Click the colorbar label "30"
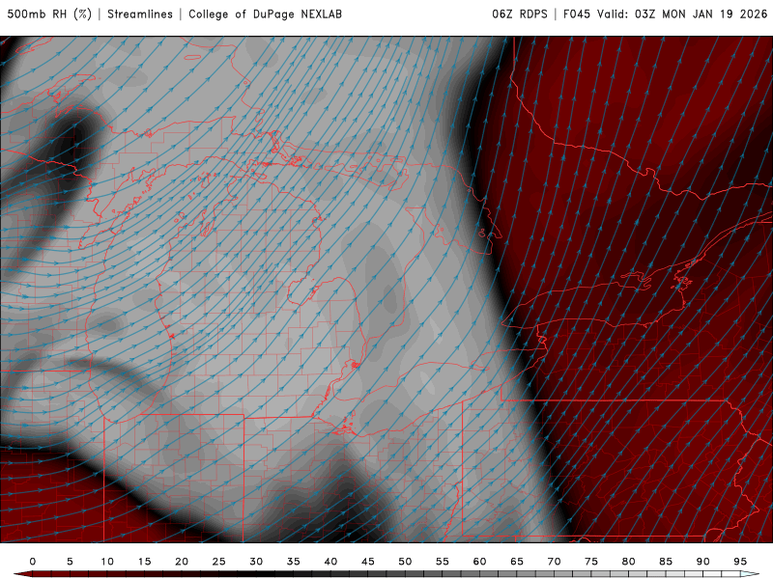The height and width of the screenshot is (579, 773). 256,562
